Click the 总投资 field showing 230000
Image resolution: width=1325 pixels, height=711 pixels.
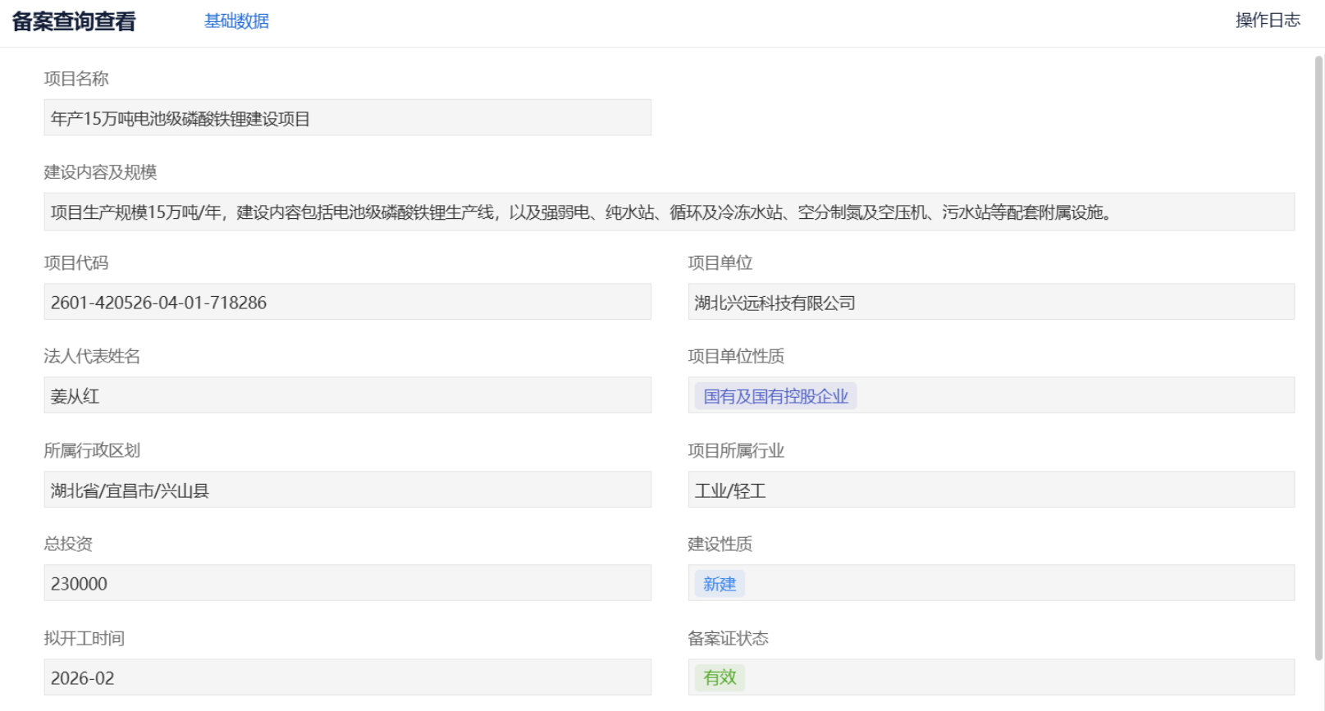[347, 584]
